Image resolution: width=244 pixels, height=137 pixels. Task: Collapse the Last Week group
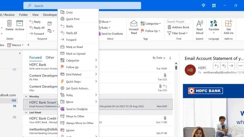coord(26,113)
